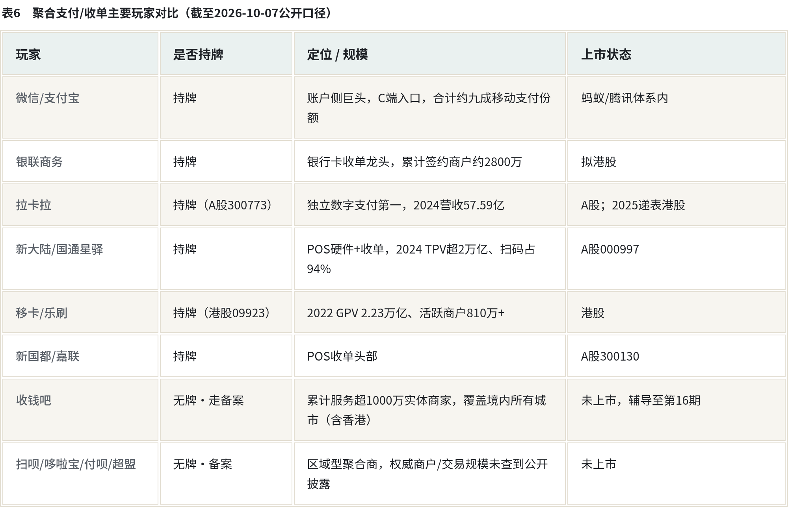Viewport: 788px width, 507px height.
Task: Select the '新国都/嘉联' player cell
Action: coord(80,356)
